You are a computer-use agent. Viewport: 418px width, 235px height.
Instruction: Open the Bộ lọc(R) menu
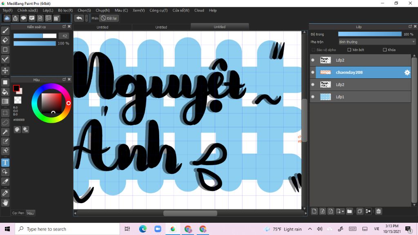[65, 10]
